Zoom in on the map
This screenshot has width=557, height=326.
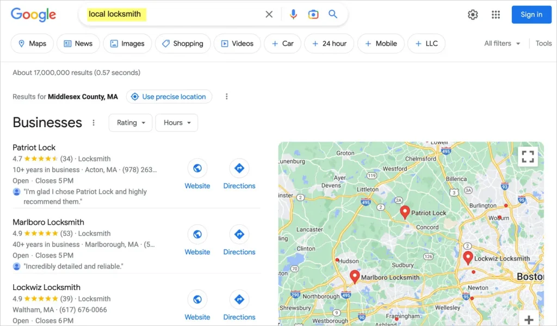coord(529,319)
